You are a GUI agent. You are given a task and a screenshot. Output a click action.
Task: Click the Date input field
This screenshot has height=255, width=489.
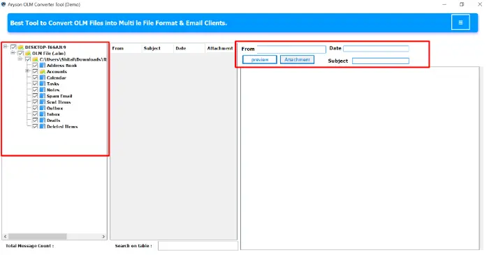[376, 49]
